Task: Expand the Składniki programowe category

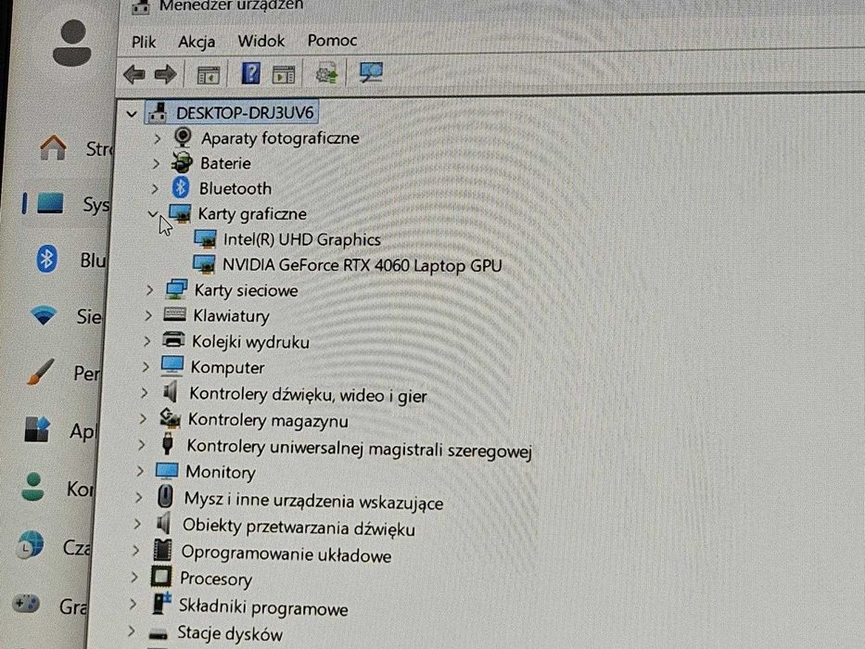Action: pyautogui.click(x=133, y=604)
